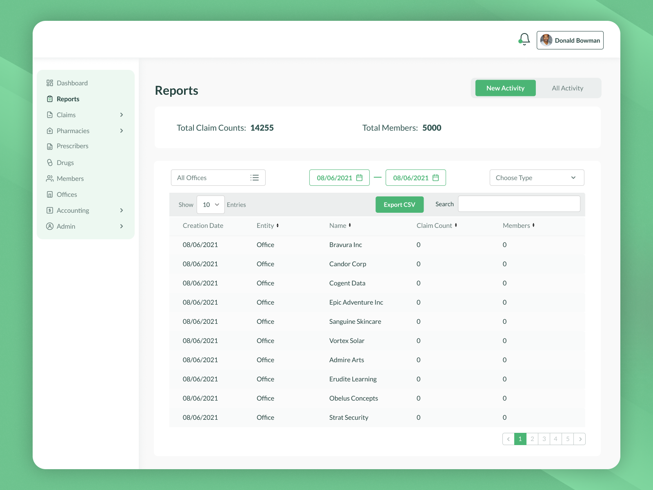Click list icon in All Offices selector

pos(255,178)
